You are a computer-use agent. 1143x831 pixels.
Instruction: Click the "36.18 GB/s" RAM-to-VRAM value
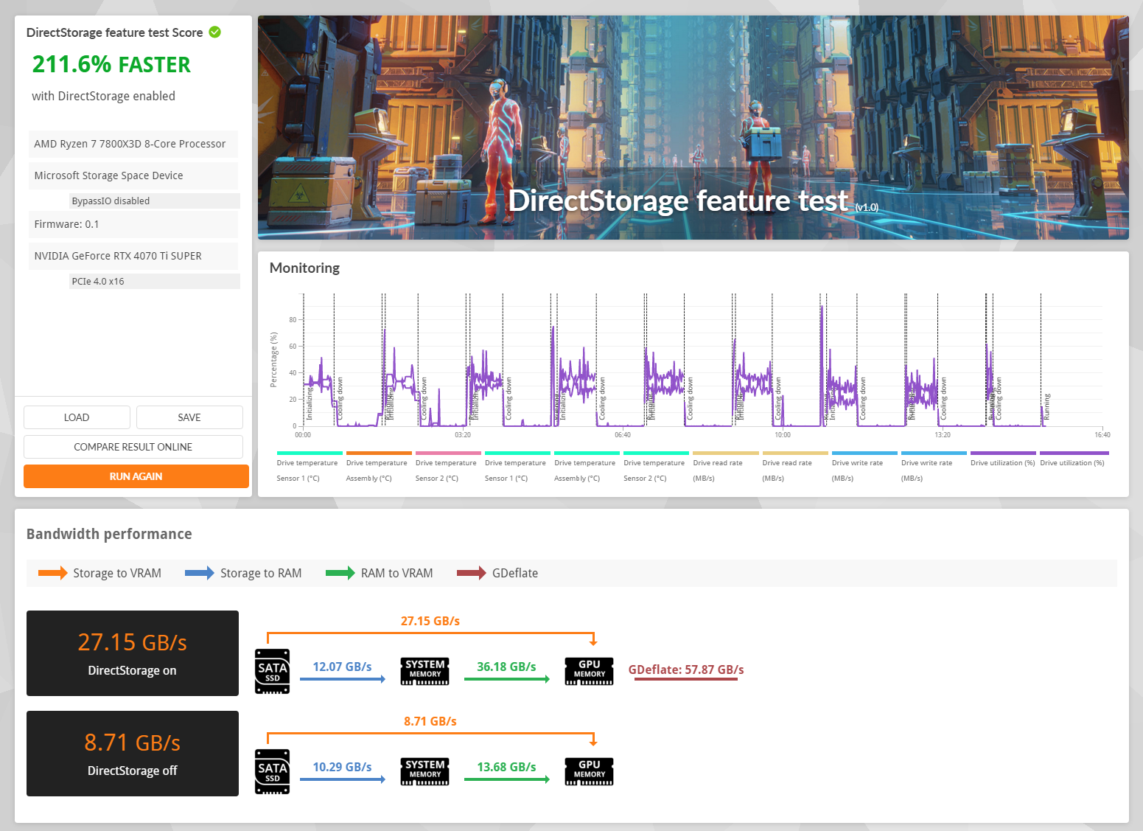click(507, 667)
